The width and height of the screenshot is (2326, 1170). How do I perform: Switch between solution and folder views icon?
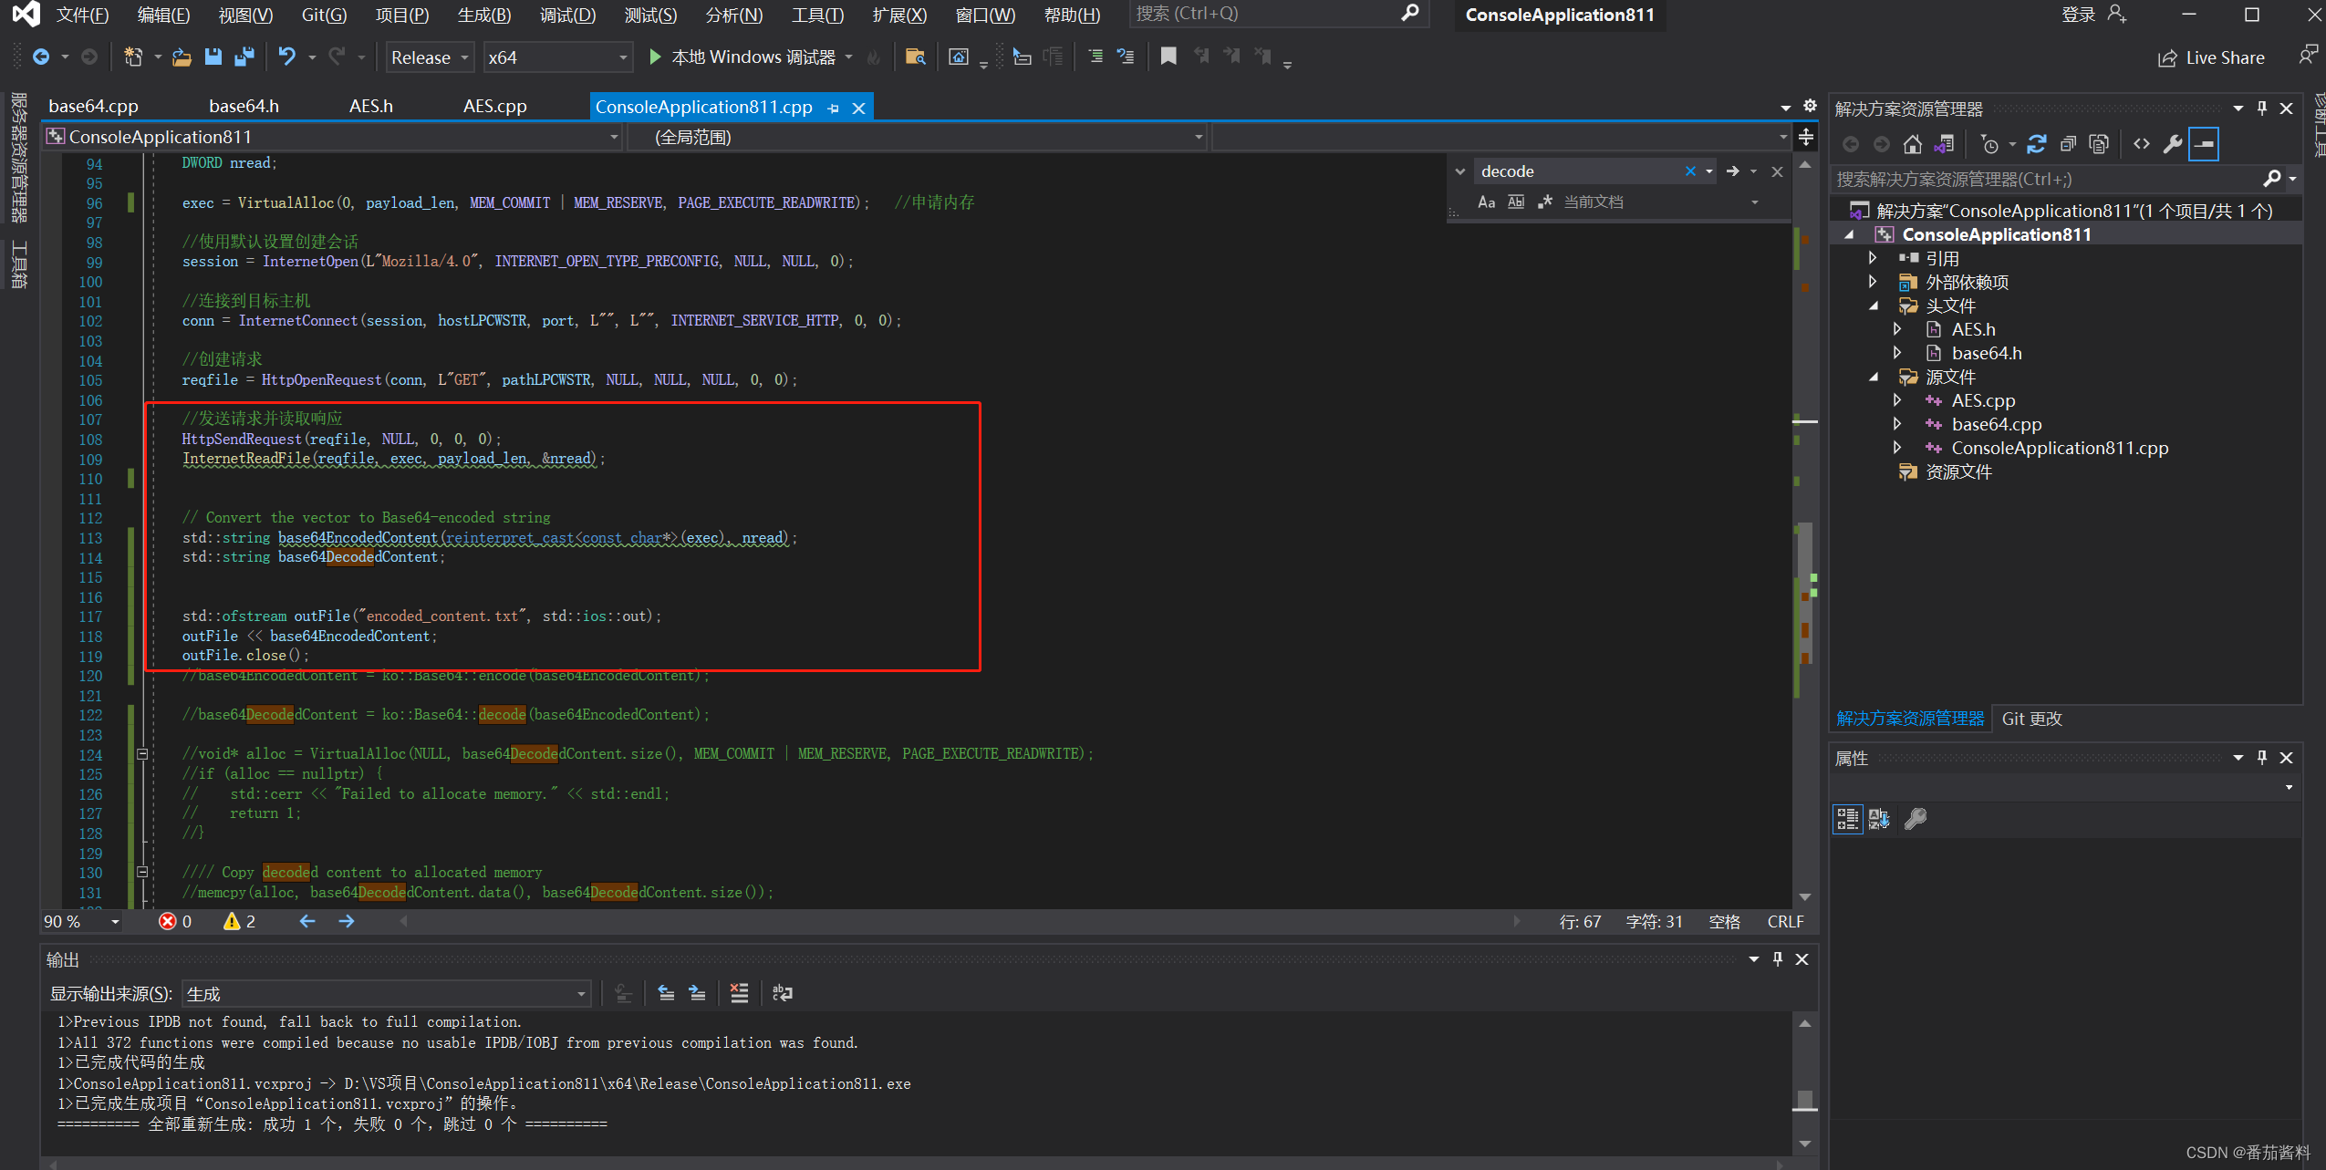1944,144
